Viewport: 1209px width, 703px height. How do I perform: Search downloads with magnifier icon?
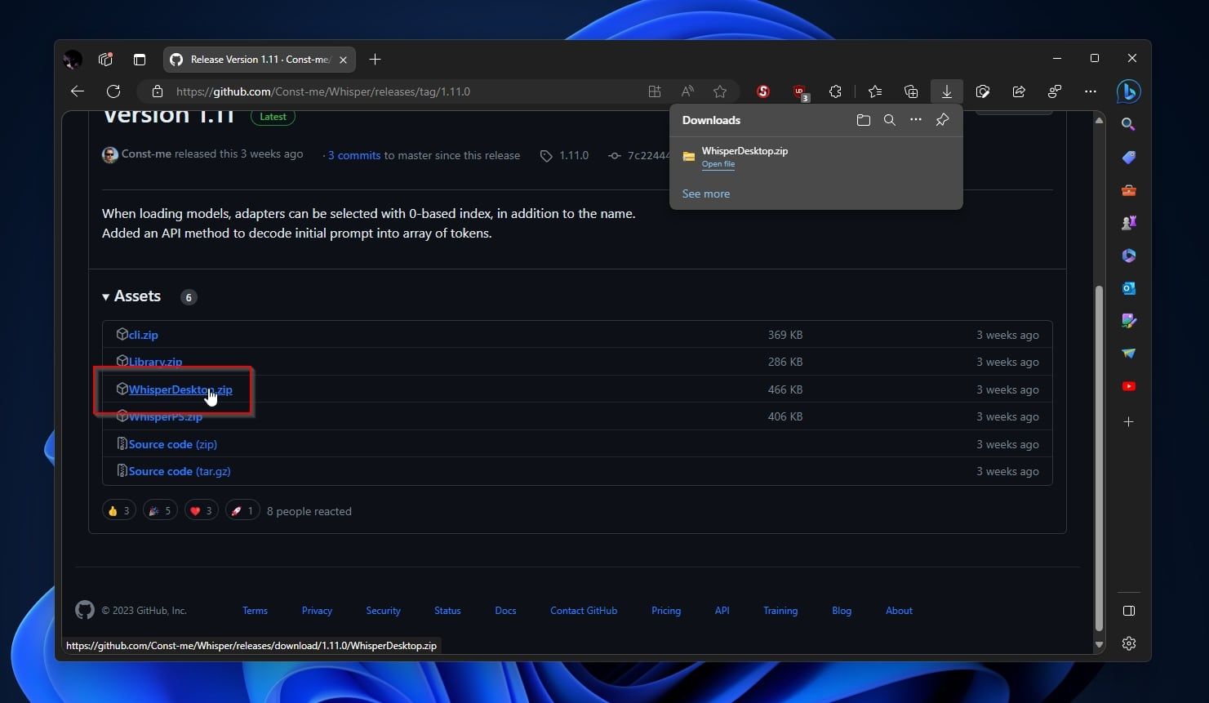(x=890, y=120)
